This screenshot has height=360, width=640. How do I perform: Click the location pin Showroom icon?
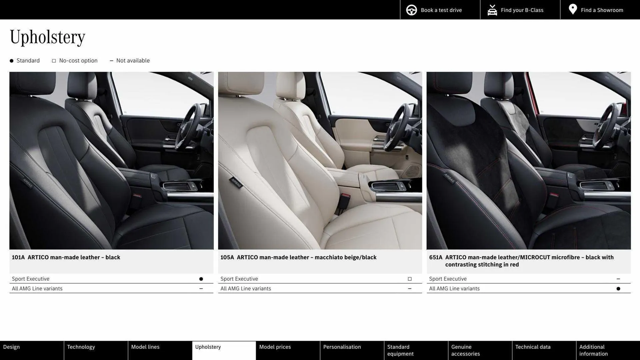[573, 9]
